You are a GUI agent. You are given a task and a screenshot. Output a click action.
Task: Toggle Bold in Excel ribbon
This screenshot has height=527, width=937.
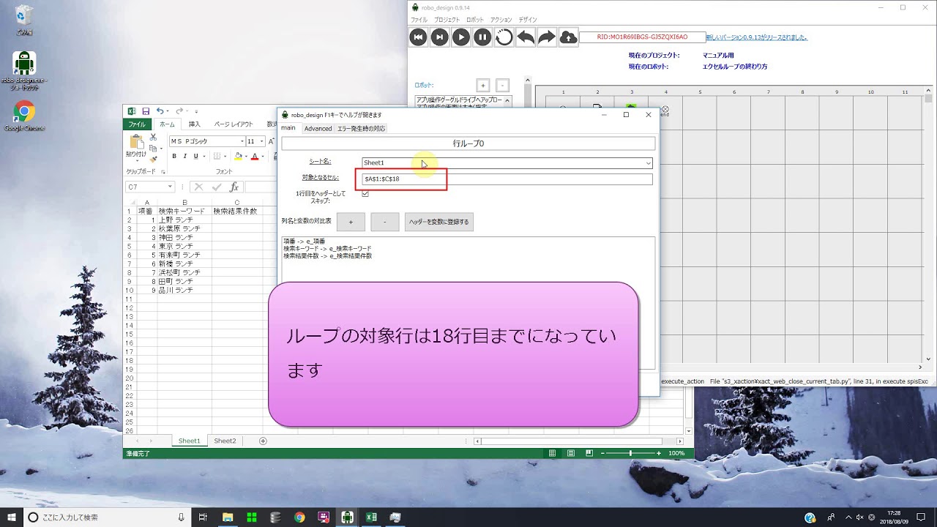point(174,156)
